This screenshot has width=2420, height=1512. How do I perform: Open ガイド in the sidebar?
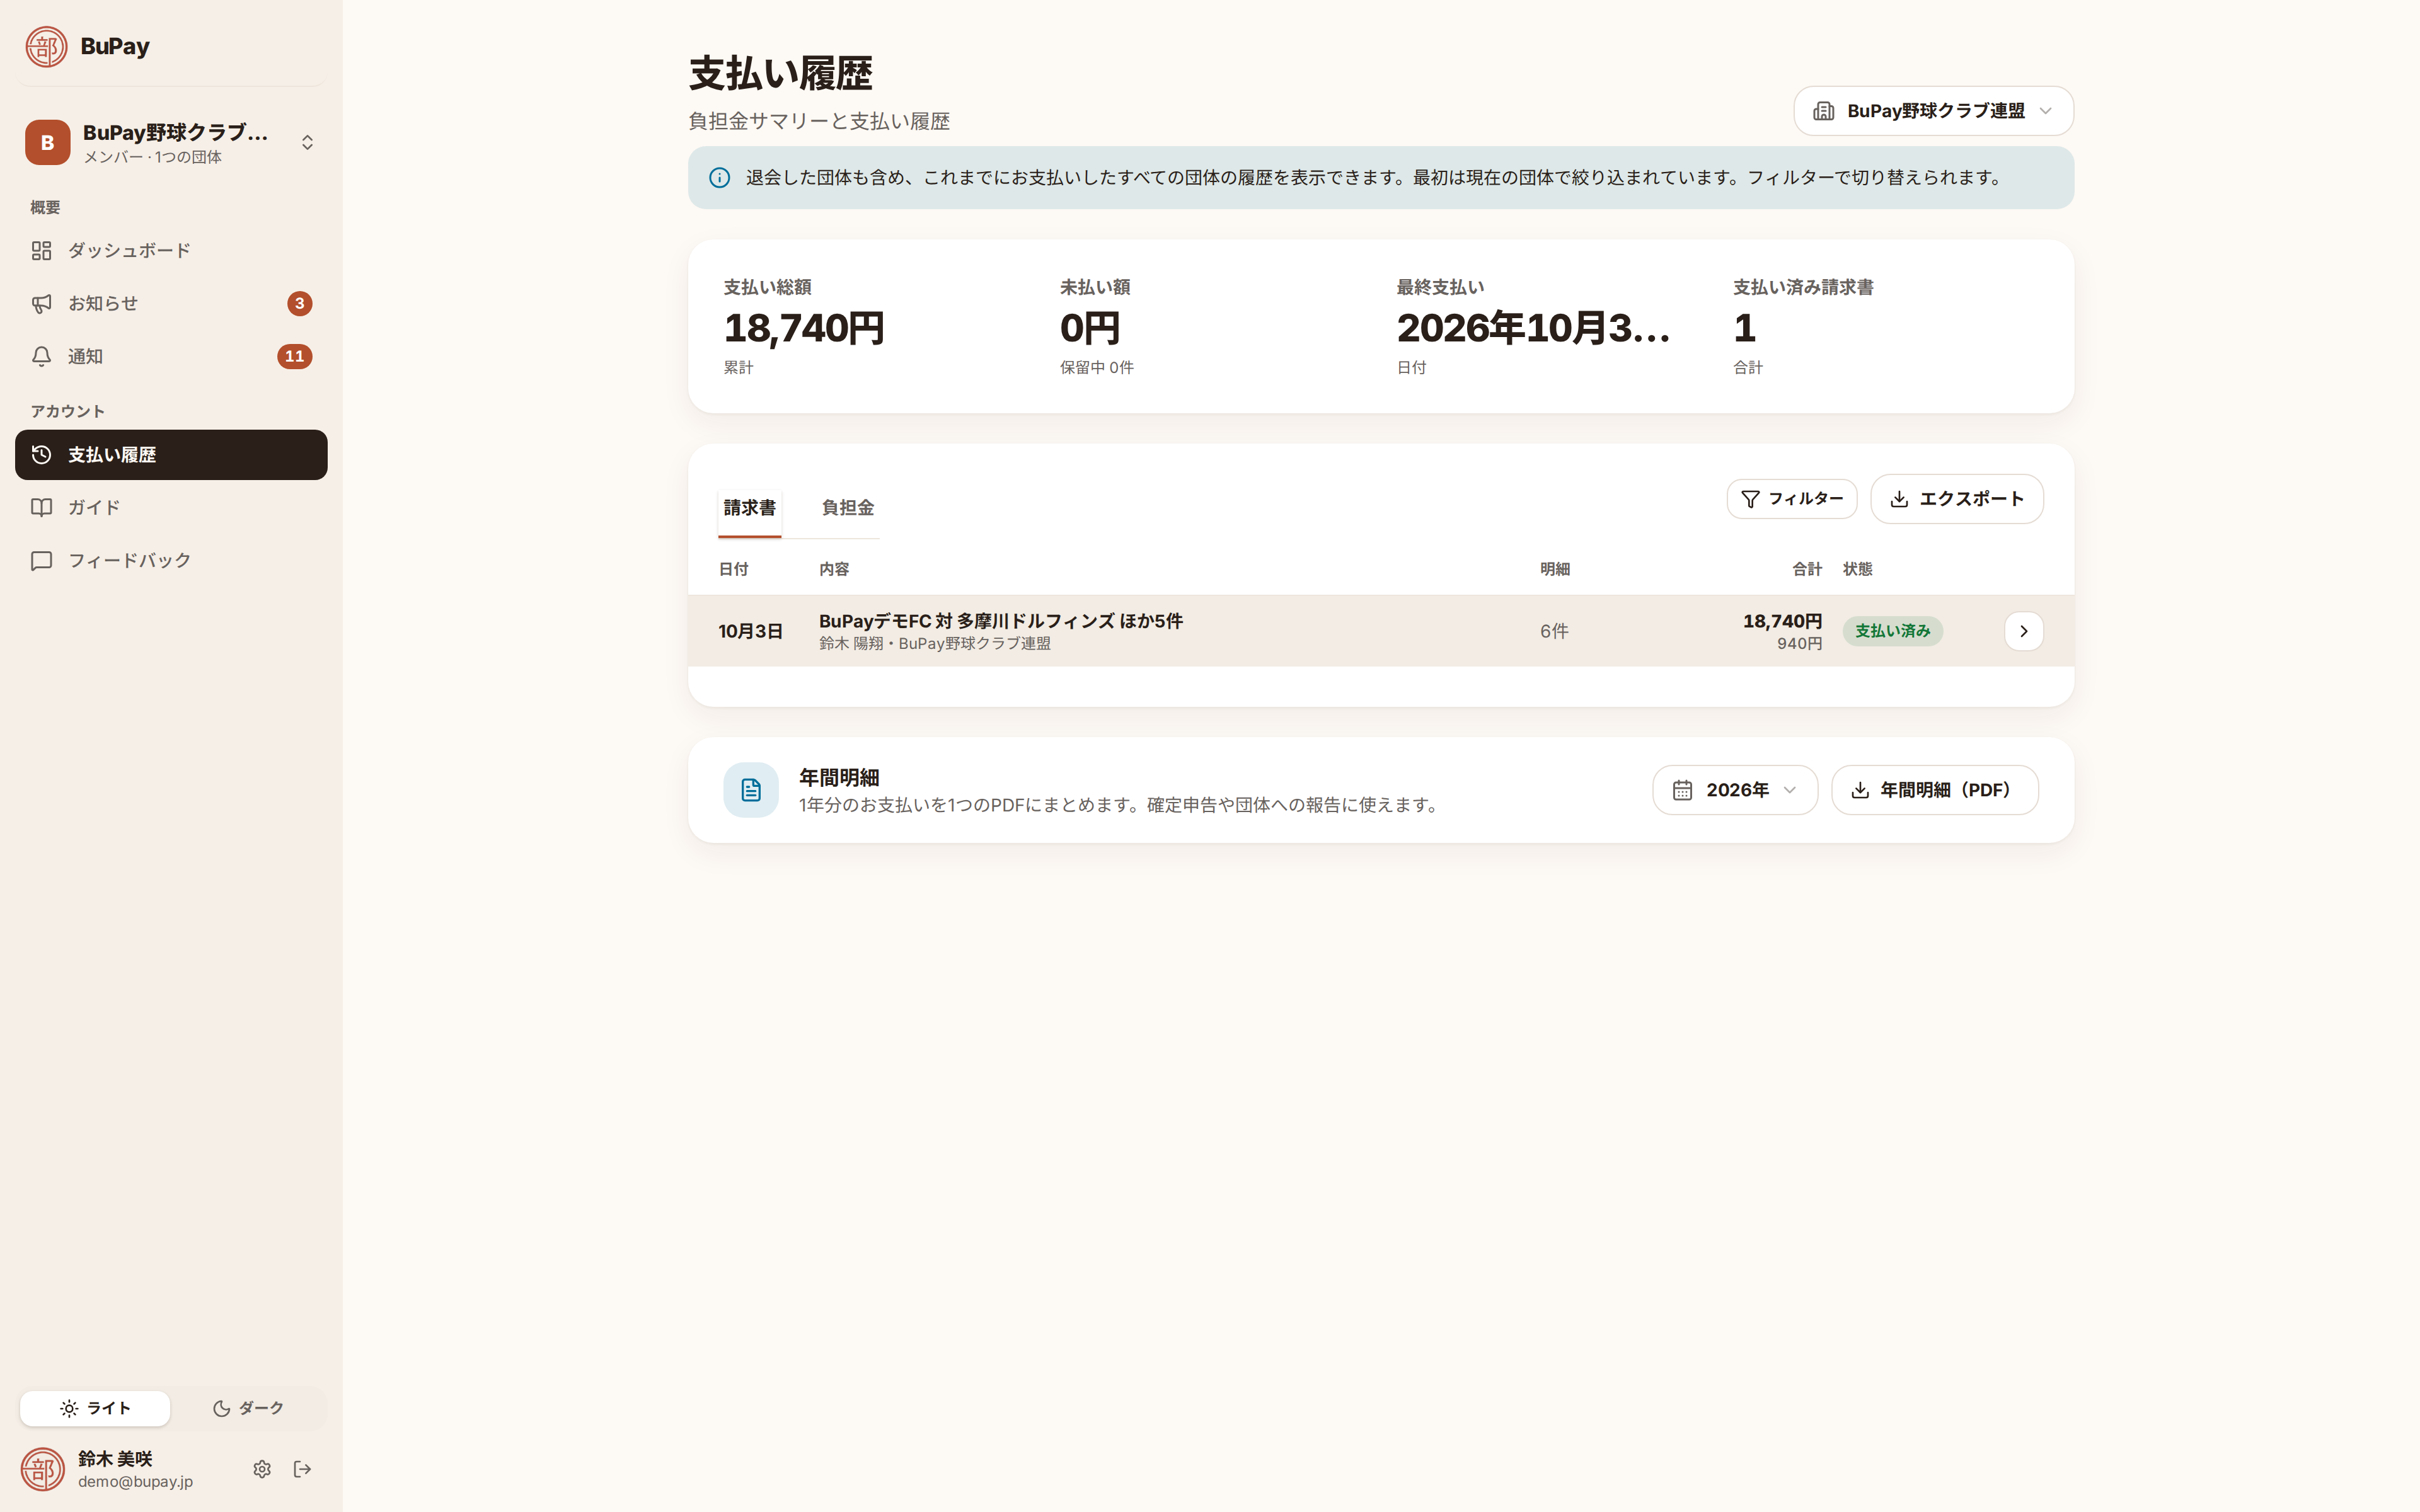tap(171, 507)
